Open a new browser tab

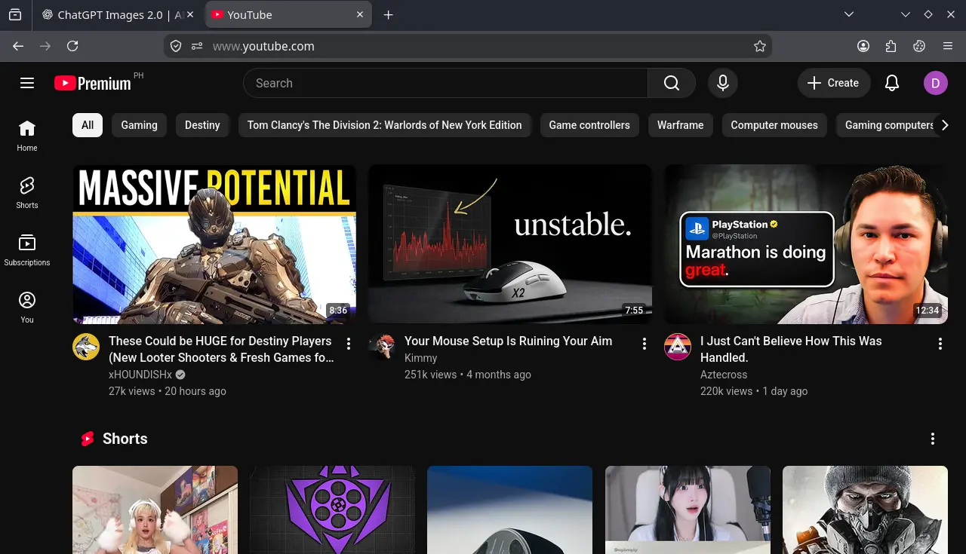pyautogui.click(x=388, y=14)
